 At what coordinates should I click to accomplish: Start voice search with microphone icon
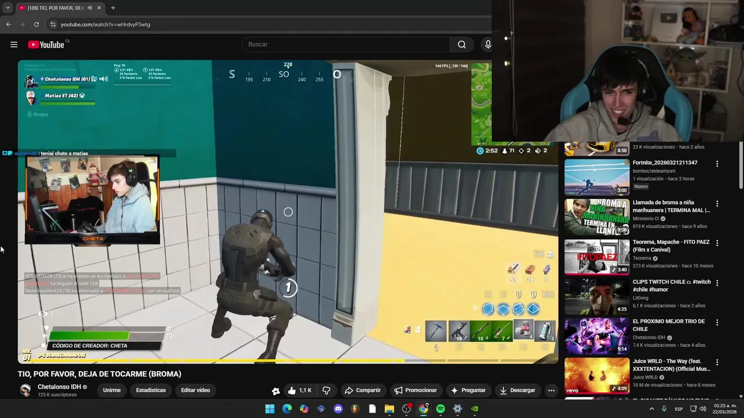[488, 45]
